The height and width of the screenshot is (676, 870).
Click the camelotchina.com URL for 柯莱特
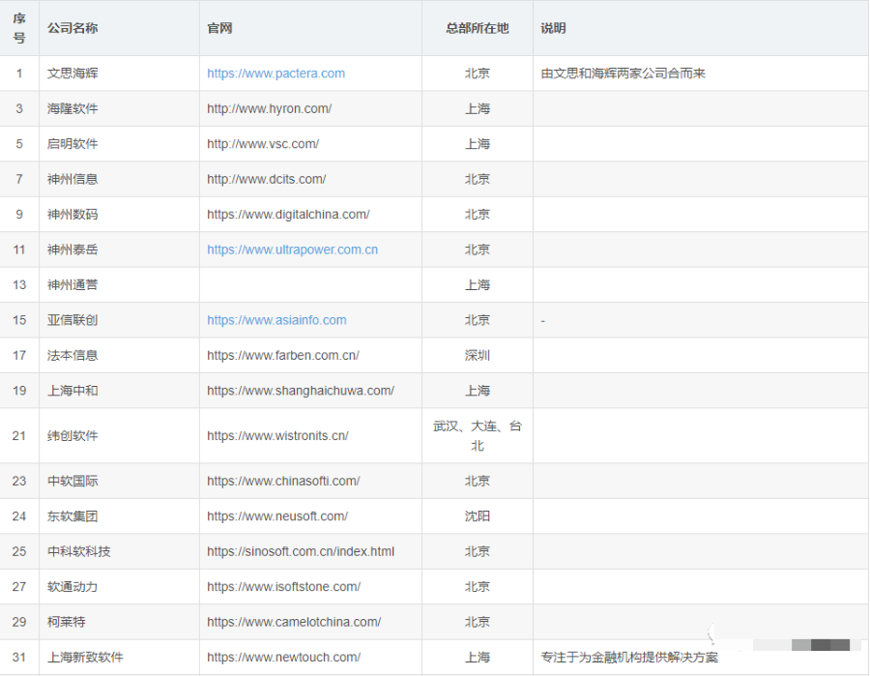[x=293, y=622]
